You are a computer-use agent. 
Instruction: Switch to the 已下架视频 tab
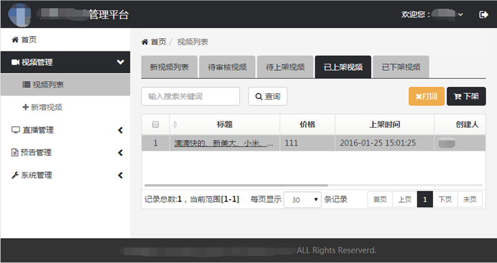(x=401, y=67)
